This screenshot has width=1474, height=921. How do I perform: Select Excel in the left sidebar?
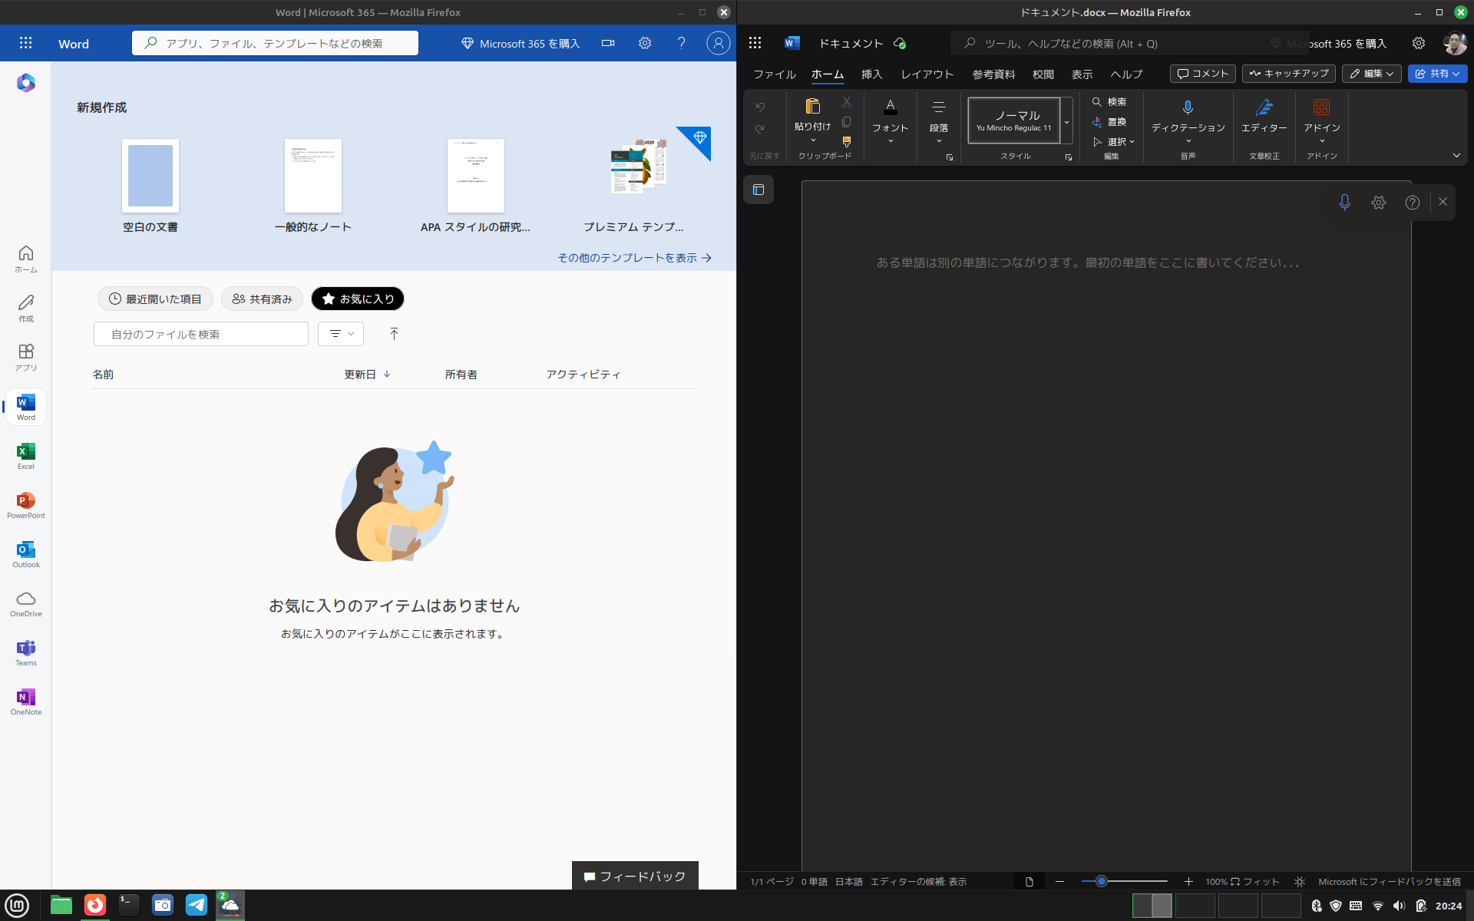[26, 456]
